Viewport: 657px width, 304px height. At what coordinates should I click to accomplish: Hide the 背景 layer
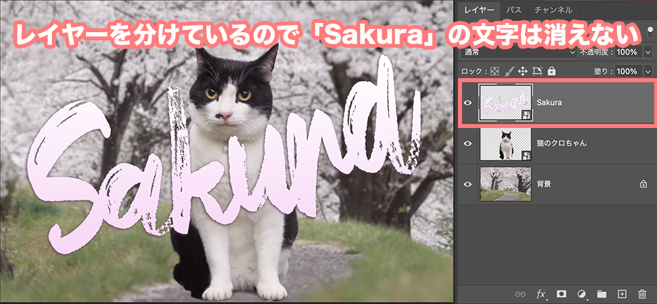click(468, 184)
